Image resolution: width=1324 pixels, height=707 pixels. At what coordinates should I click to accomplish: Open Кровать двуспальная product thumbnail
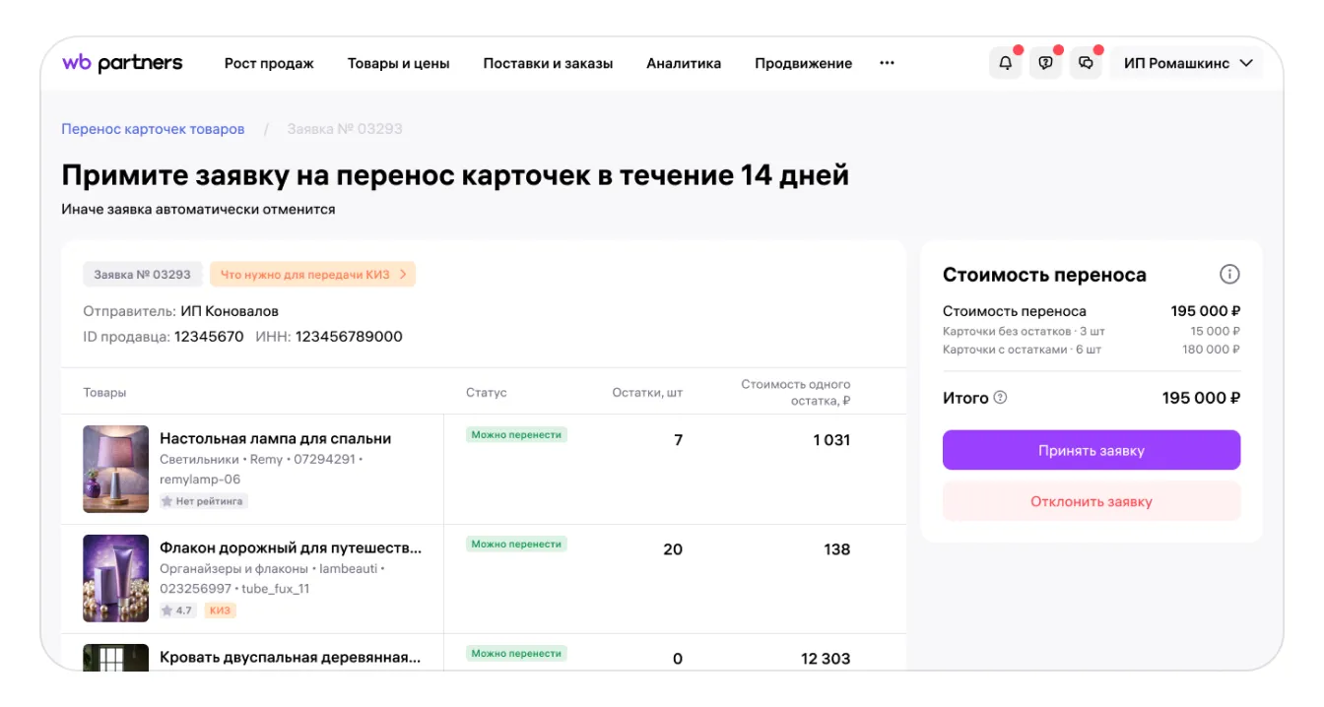(115, 657)
